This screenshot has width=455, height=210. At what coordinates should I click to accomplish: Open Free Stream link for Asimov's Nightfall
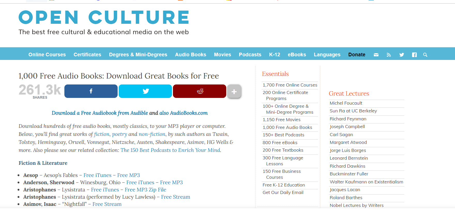pyautogui.click(x=107, y=204)
